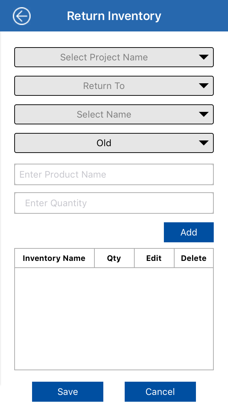The width and height of the screenshot is (228, 406).
Task: Click the Return Inventory title
Action: pos(114,16)
